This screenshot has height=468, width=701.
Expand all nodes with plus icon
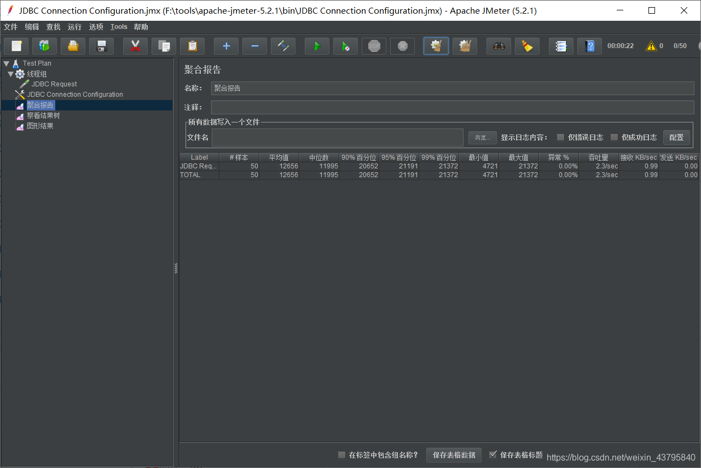pos(226,46)
